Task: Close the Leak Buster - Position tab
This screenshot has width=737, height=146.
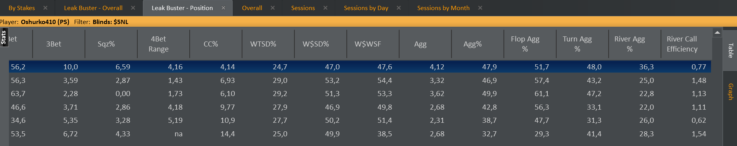Action: [x=223, y=8]
